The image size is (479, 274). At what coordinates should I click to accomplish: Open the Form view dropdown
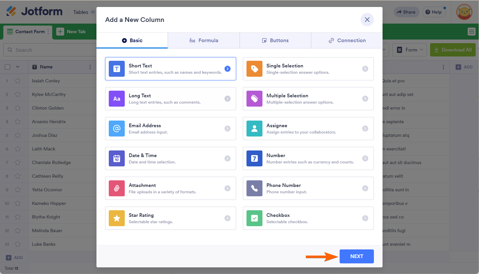(410, 50)
